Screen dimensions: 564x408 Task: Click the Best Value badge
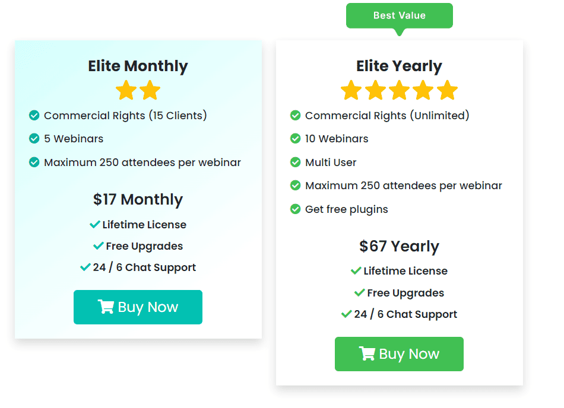400,15
